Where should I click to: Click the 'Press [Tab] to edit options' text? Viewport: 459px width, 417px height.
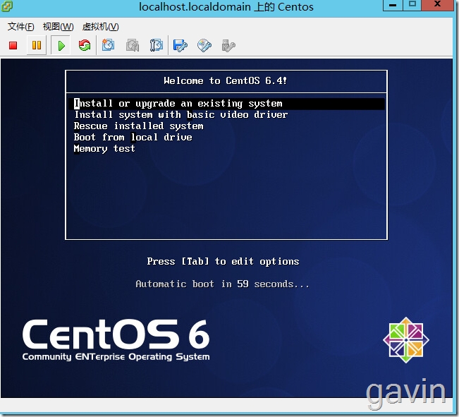click(x=223, y=261)
